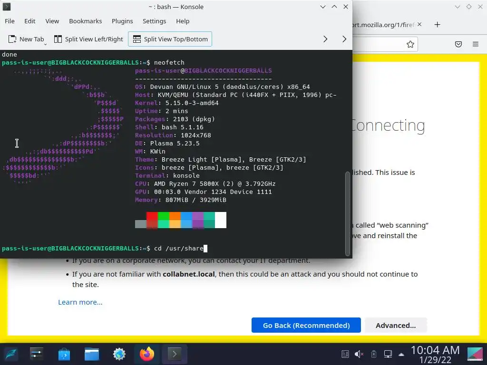Open the KDE application launcher
Viewport: 487px width, 365px height.
tap(11, 354)
